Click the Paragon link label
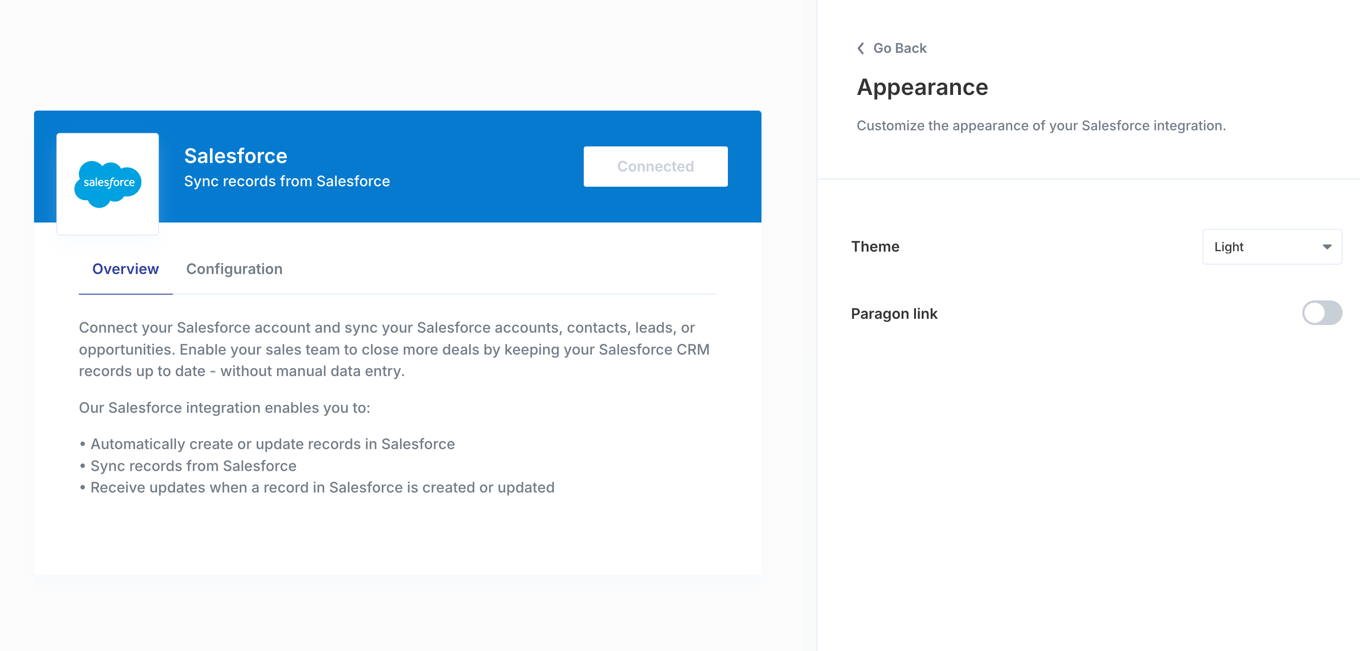 click(894, 313)
